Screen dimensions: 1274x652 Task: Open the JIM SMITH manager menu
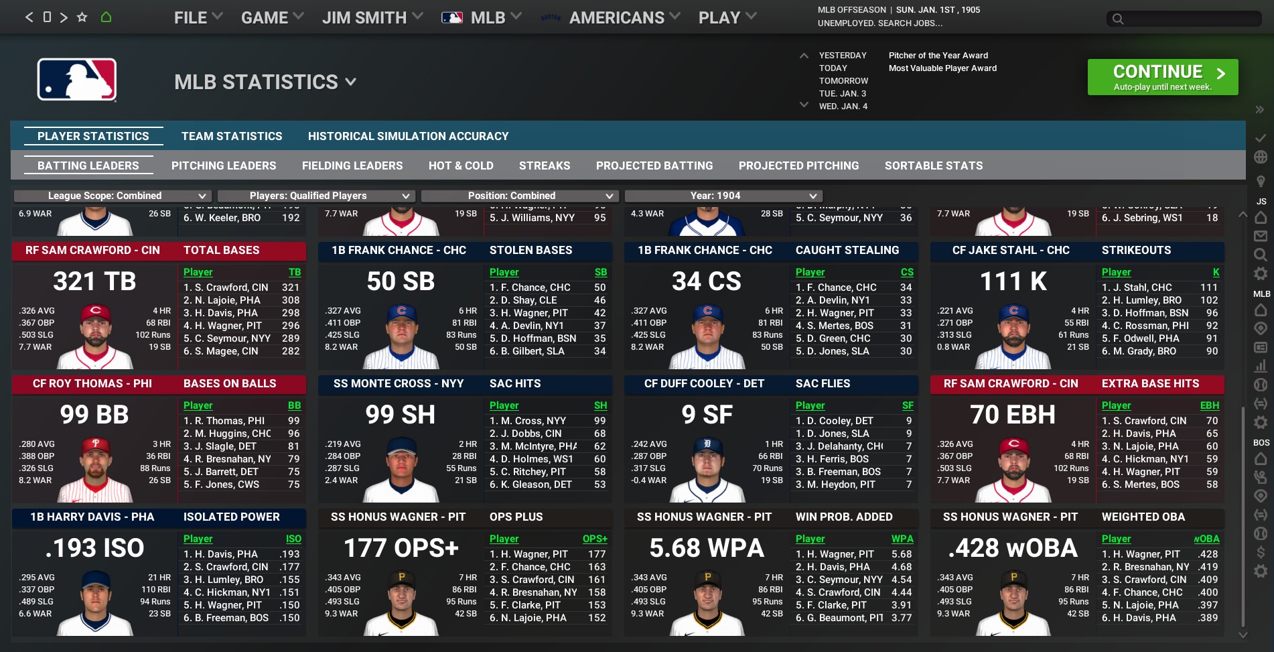click(372, 17)
